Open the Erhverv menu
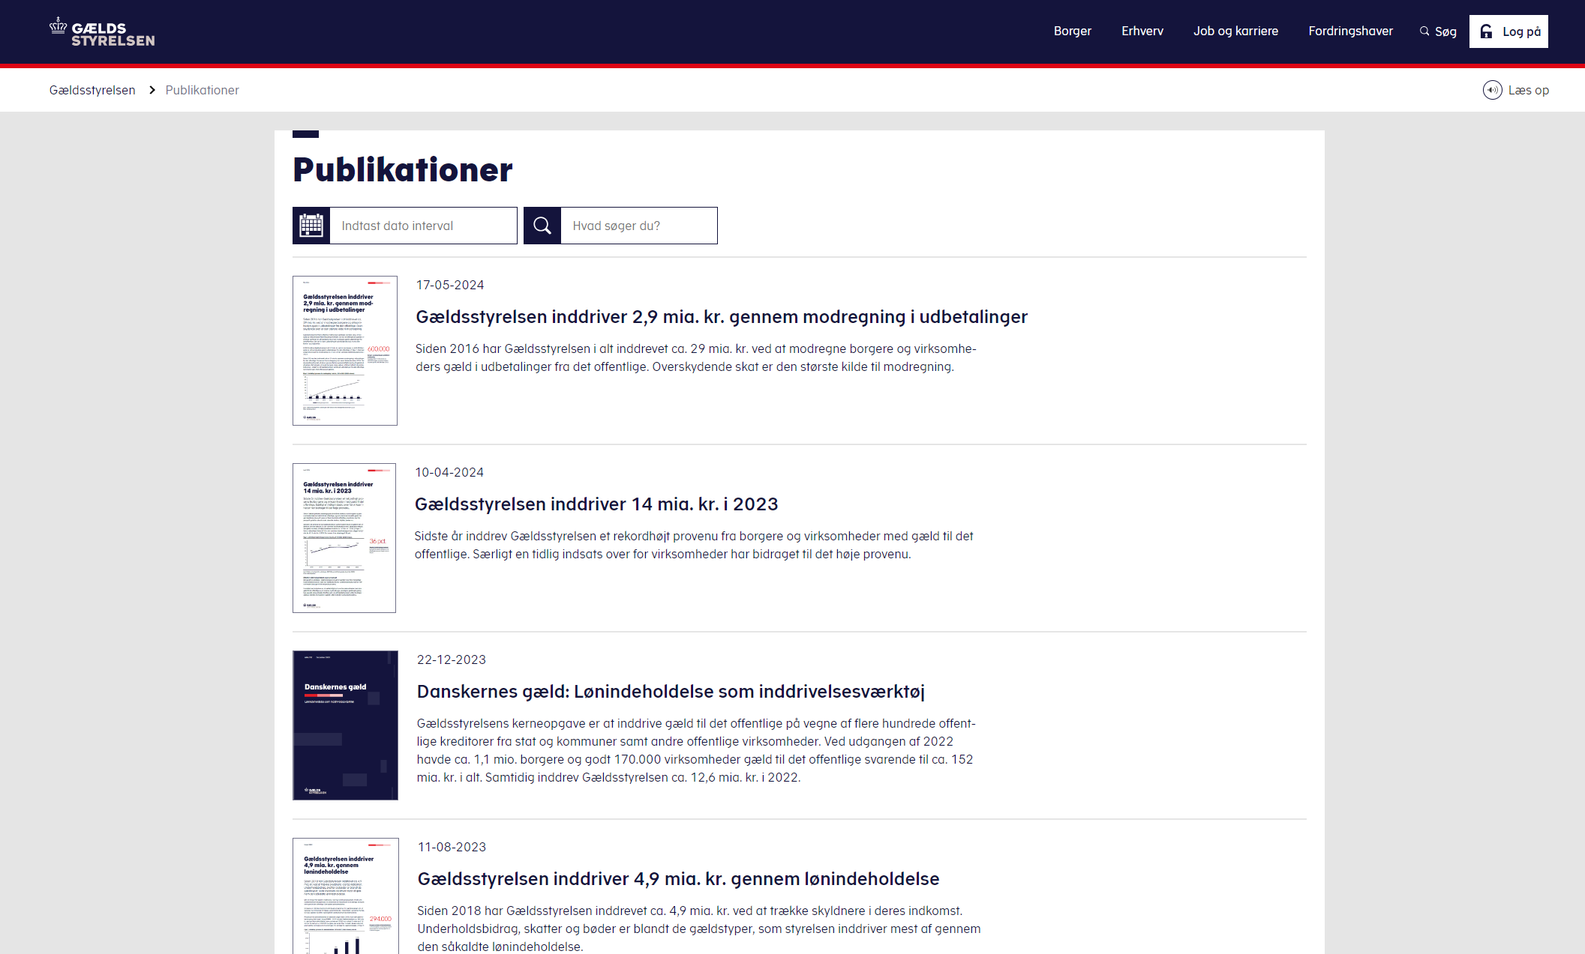The height and width of the screenshot is (954, 1585). click(x=1142, y=31)
